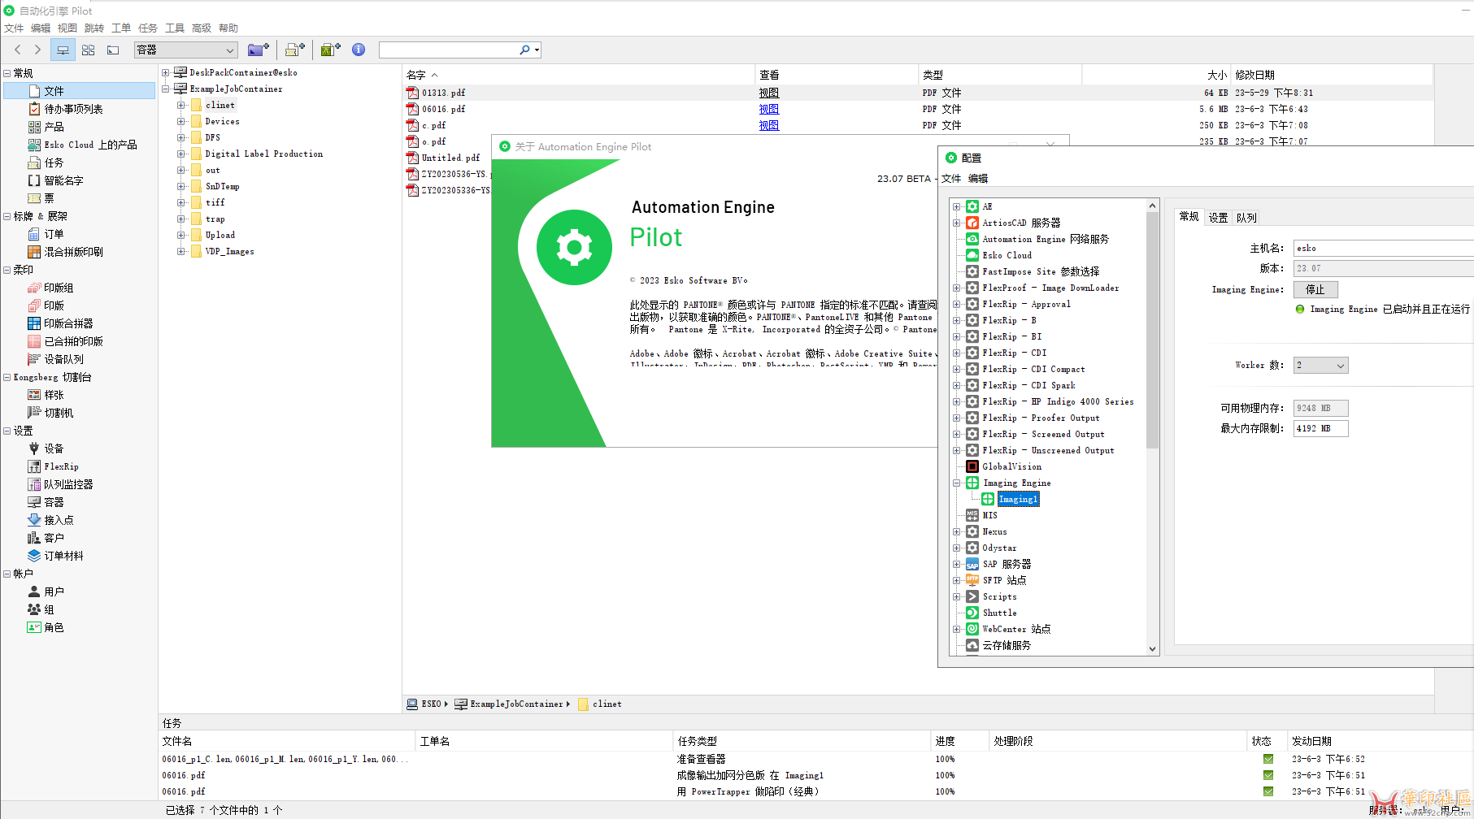Select file Untitled.pdf in the list
The height and width of the screenshot is (819, 1474).
450,158
